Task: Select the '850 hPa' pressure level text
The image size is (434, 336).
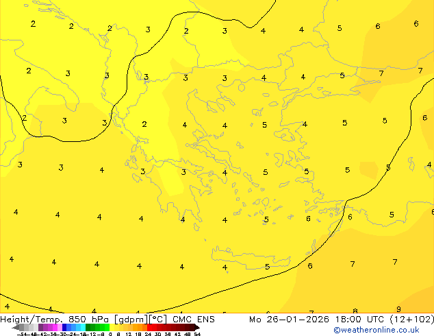Action: coord(88,320)
